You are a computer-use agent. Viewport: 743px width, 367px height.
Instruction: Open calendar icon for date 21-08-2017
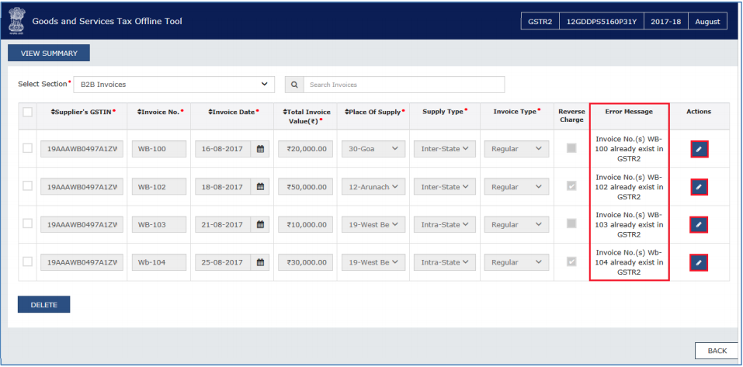(x=260, y=224)
